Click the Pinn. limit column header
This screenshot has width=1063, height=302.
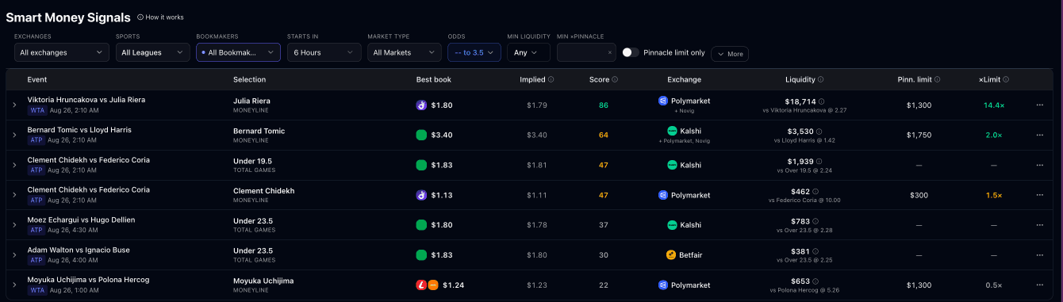[915, 79]
